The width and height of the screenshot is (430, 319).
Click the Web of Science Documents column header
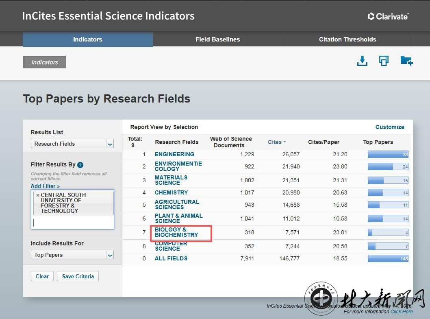pyautogui.click(x=230, y=142)
